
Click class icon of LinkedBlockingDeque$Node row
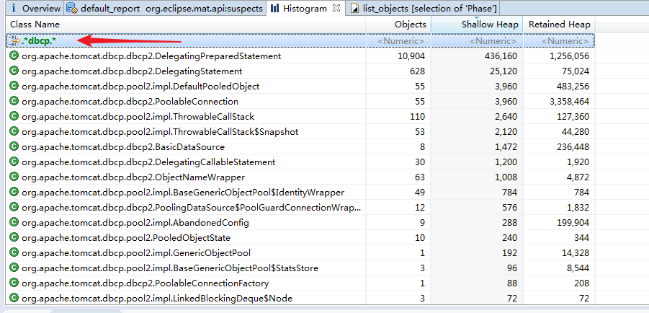click(14, 299)
